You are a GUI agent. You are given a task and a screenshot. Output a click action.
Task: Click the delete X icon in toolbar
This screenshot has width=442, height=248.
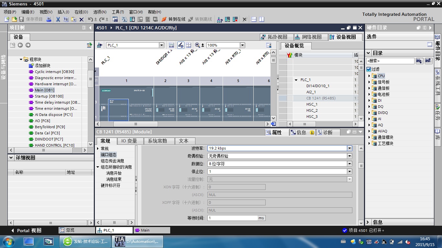(82, 19)
